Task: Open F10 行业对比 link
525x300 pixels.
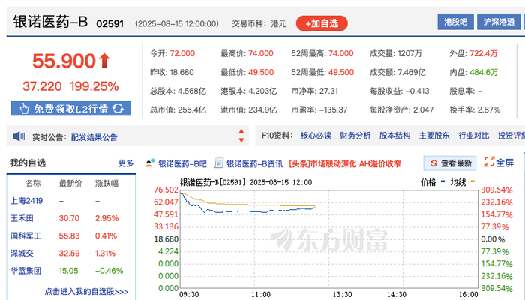Action: coord(473,136)
